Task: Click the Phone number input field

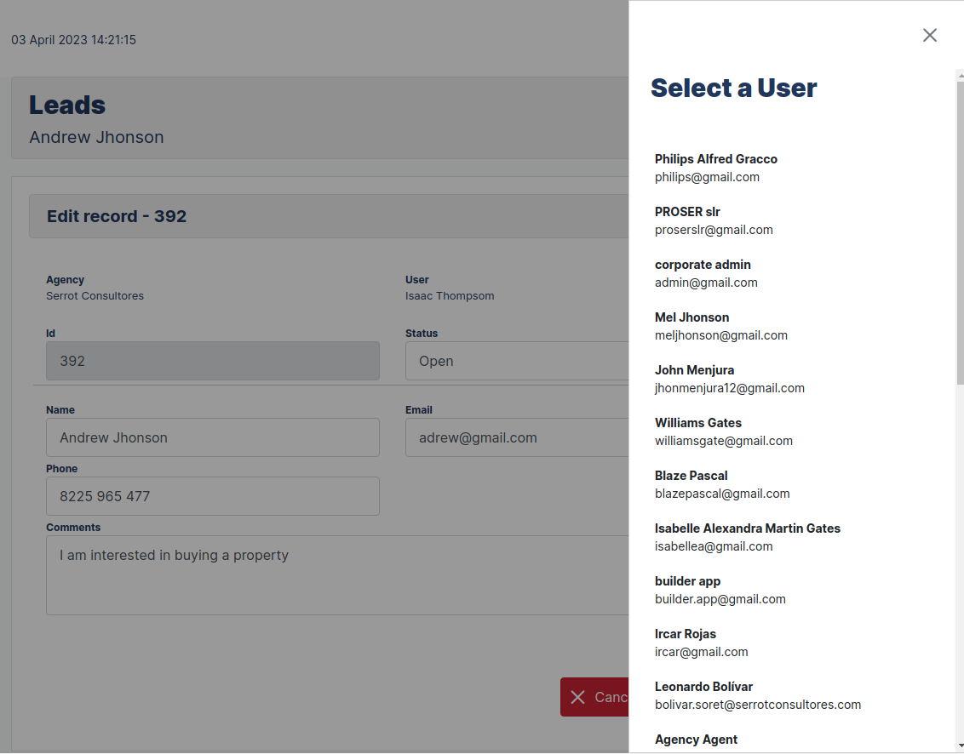Action: pyautogui.click(x=212, y=496)
